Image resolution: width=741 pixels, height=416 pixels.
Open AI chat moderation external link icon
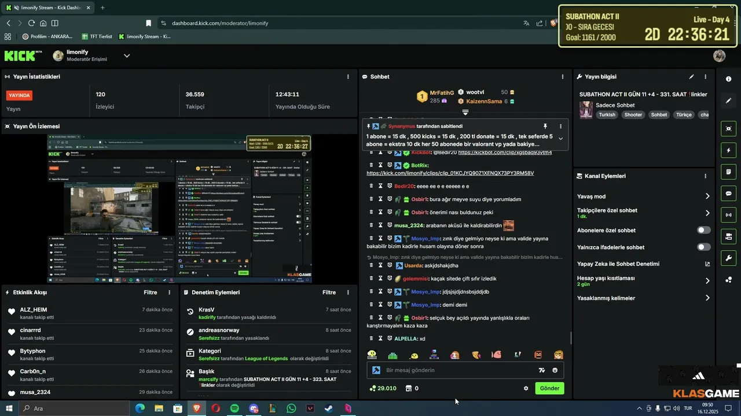[707, 264]
